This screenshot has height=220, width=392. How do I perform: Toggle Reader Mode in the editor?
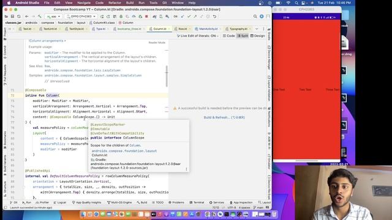coord(157,43)
